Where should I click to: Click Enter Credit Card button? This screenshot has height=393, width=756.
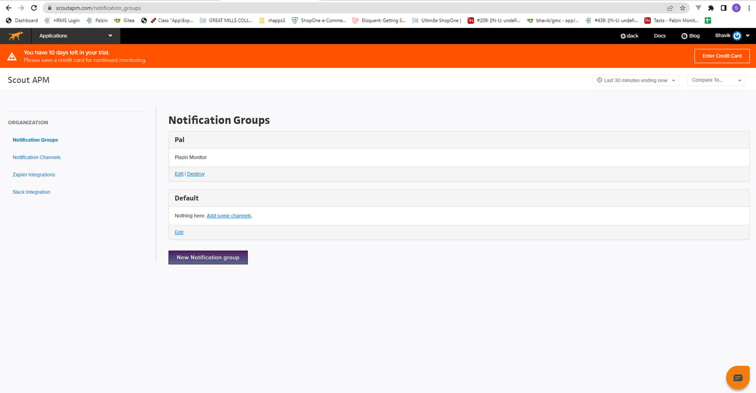(722, 56)
